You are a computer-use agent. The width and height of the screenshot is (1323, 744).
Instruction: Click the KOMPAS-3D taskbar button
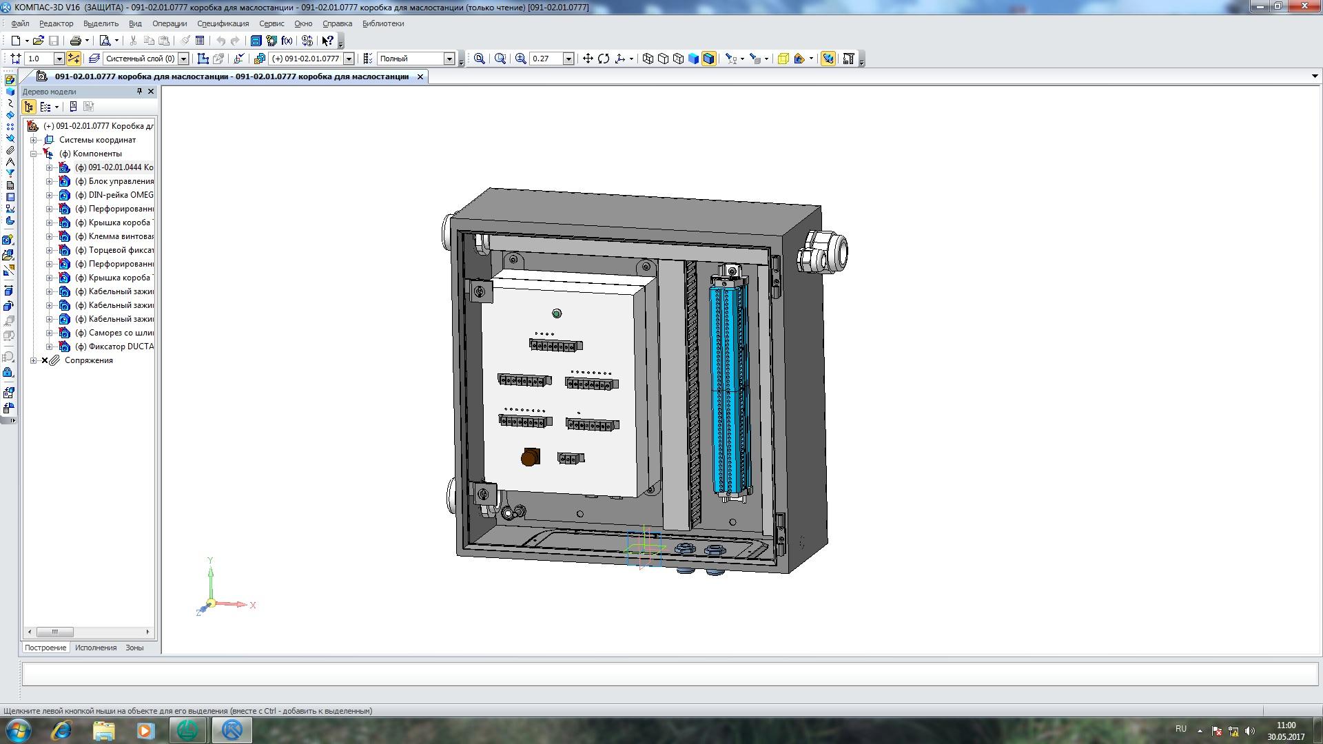pos(232,730)
